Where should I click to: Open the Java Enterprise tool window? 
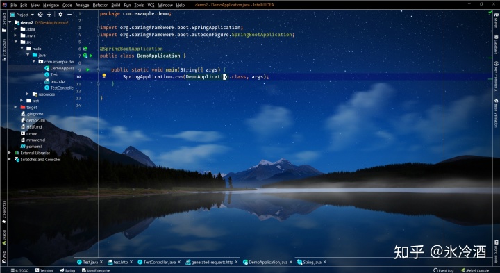[96, 270]
